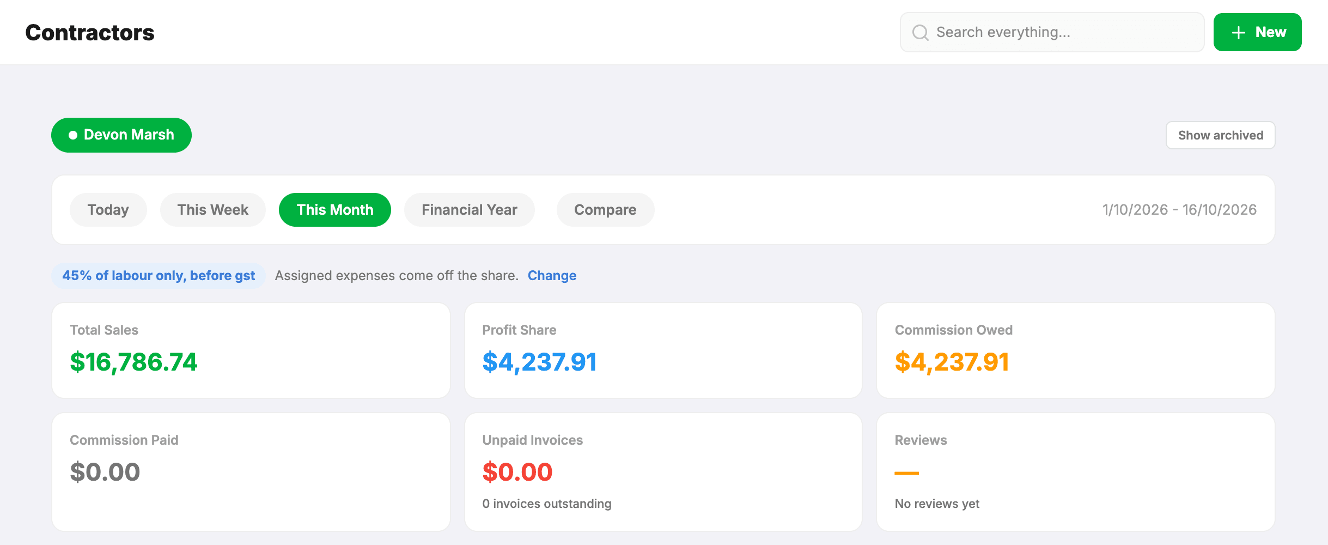Screen dimensions: 1328x545
Task: Click Assigned expenses come off the share text
Action: pos(397,276)
